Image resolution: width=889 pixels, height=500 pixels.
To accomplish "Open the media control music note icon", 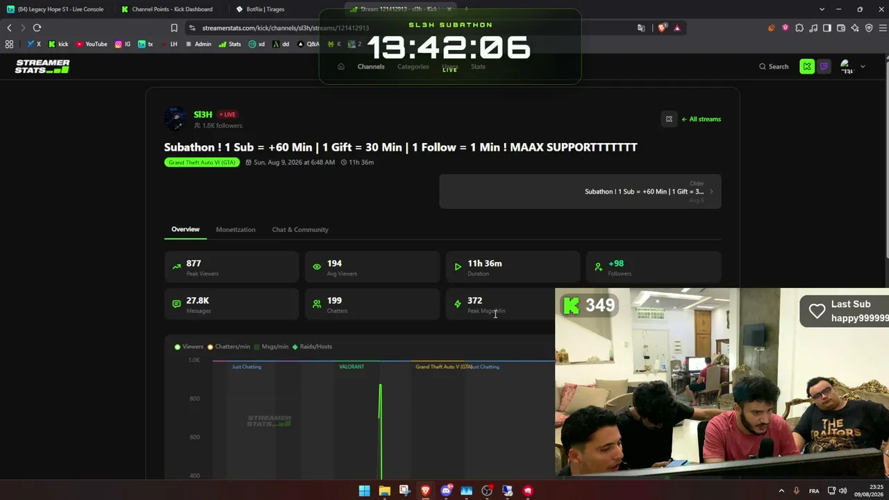I will 813,28.
